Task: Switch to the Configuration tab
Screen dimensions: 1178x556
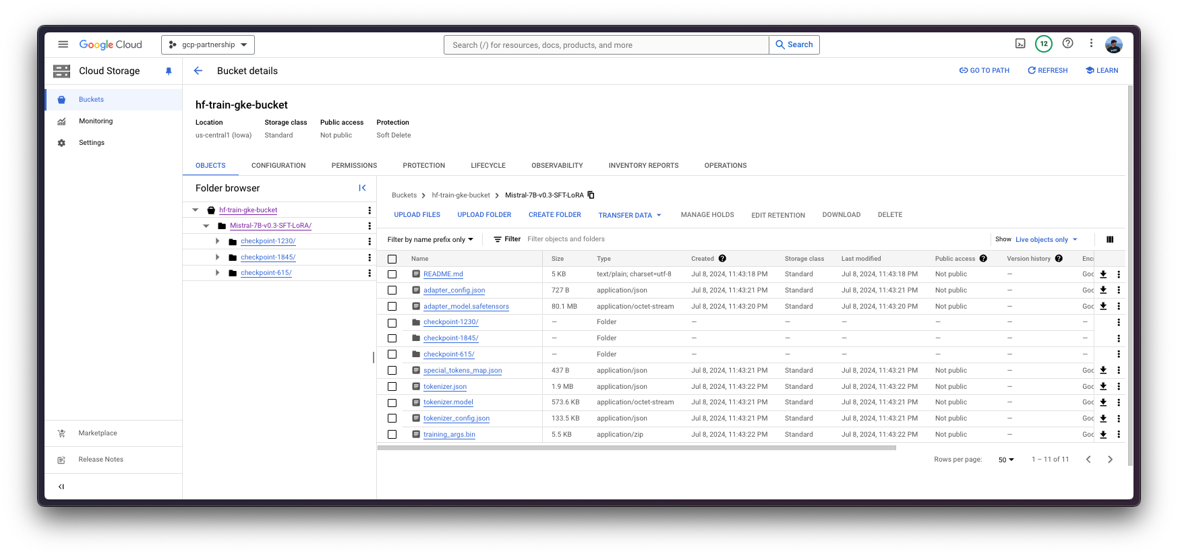Action: coord(278,165)
